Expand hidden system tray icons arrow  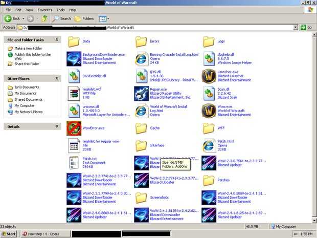(296, 234)
